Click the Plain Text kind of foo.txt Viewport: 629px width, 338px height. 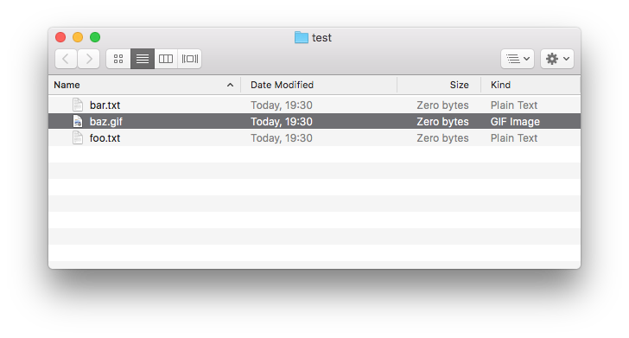point(514,138)
